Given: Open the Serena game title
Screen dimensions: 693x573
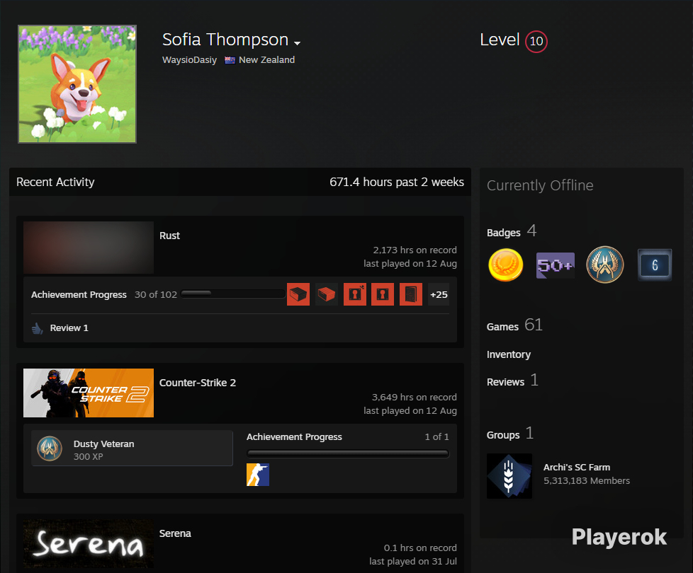Looking at the screenshot, I should [175, 533].
